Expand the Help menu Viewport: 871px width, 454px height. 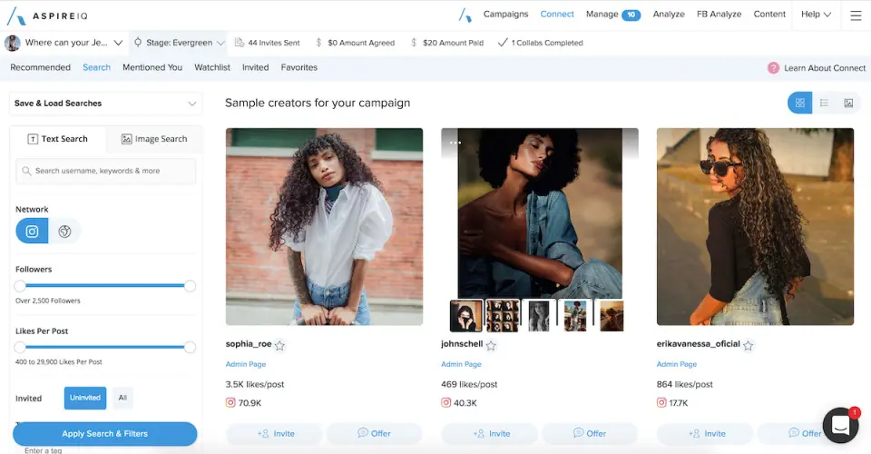(816, 15)
